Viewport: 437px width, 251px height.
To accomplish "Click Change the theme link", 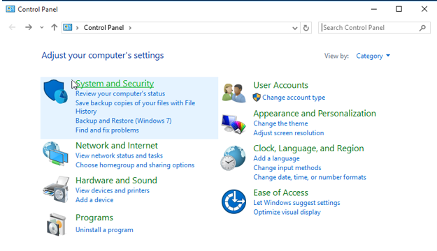I will [280, 123].
